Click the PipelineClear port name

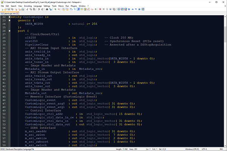point(37,45)
